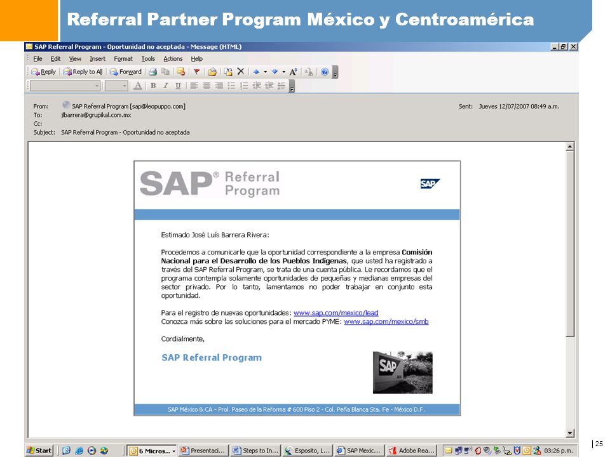Toggle italic formatting
Screen dimensions: 610x457
coord(166,86)
